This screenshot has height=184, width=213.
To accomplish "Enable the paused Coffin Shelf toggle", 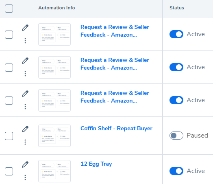I will (176, 136).
